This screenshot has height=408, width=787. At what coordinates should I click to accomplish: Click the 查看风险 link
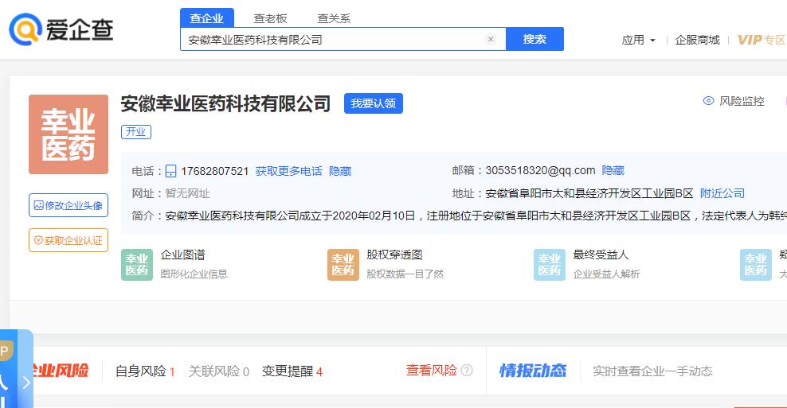pos(432,371)
